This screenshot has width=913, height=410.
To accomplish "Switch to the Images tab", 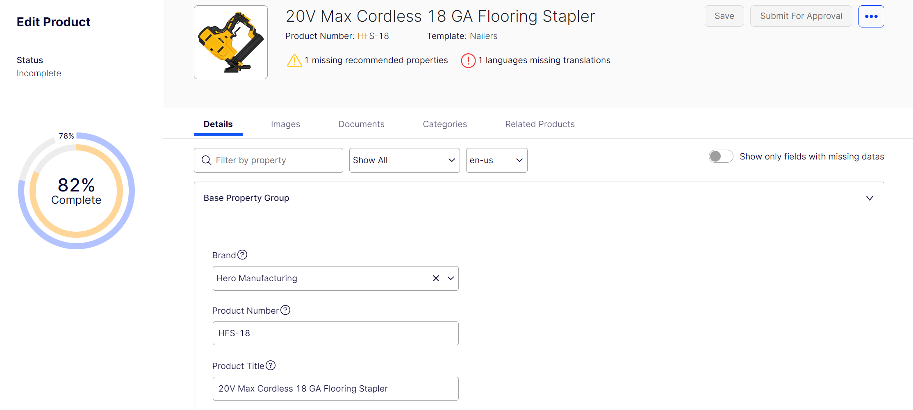I will pyautogui.click(x=285, y=124).
